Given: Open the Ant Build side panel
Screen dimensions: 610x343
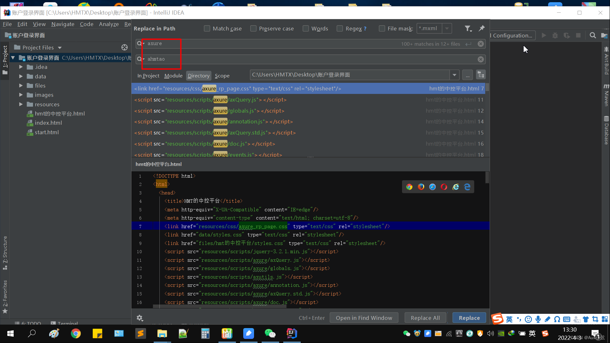Looking at the screenshot, I should point(606,61).
